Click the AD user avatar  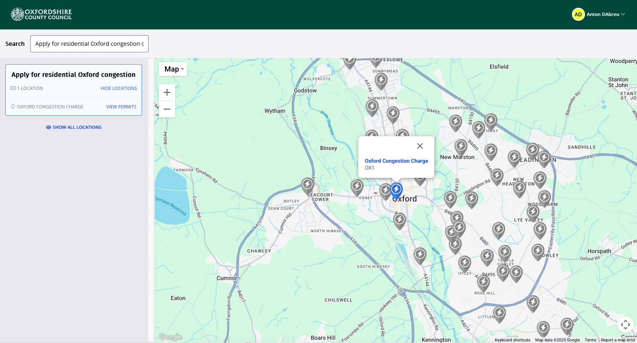578,14
